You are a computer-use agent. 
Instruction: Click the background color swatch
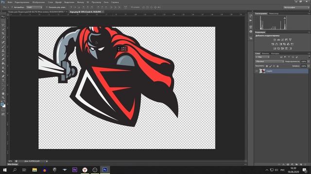pos(4,106)
